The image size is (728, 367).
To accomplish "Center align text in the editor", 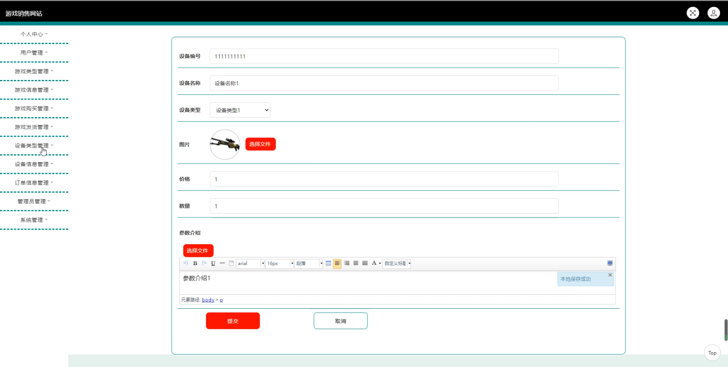I will point(356,263).
